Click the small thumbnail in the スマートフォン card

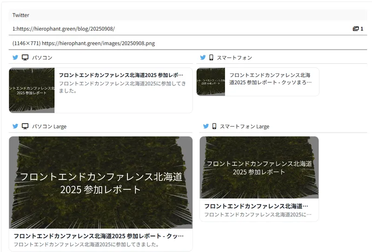[211, 82]
